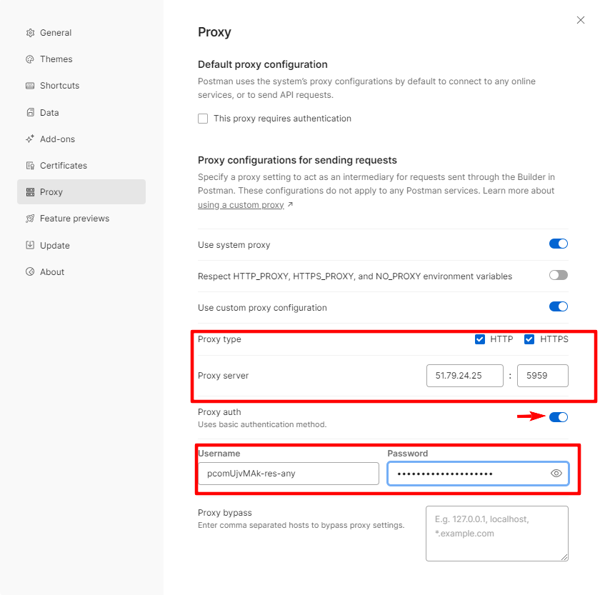This screenshot has width=600, height=595.
Task: Open the About settings section
Action: [x=52, y=272]
